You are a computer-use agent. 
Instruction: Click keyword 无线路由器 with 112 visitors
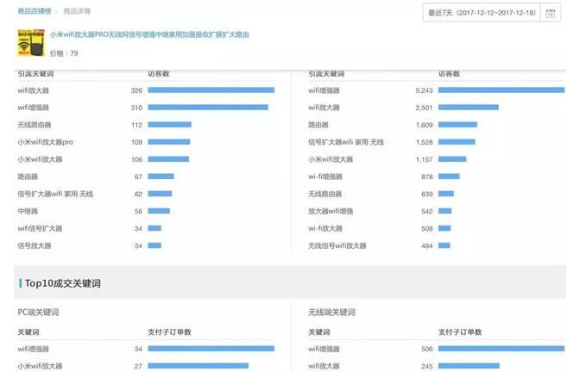35,125
